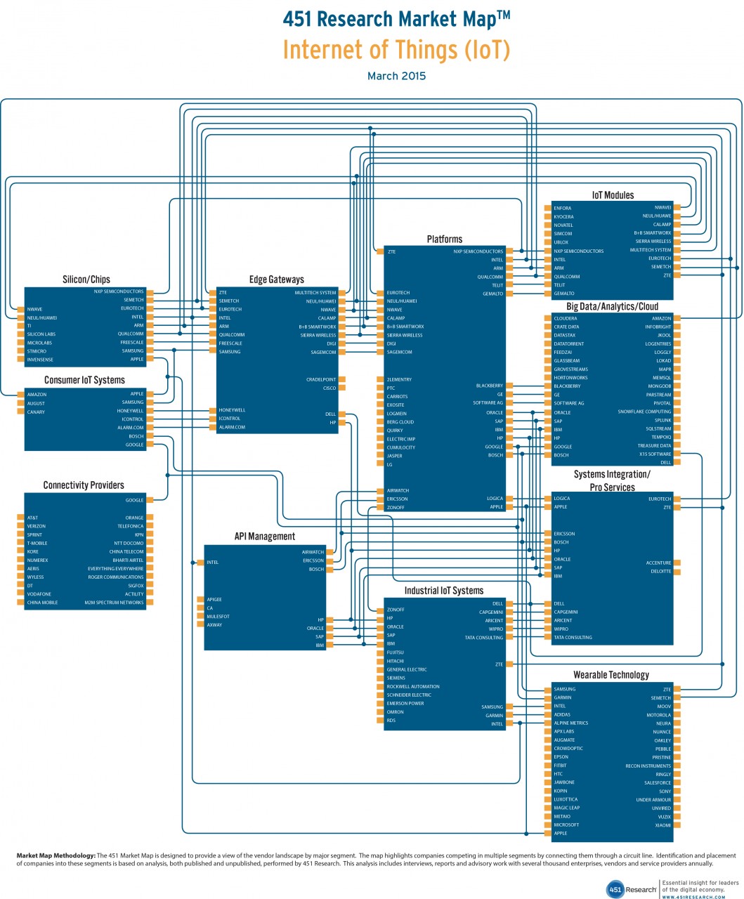Click SPLUNK in Big Data box
The image size is (744, 899).
point(663,420)
